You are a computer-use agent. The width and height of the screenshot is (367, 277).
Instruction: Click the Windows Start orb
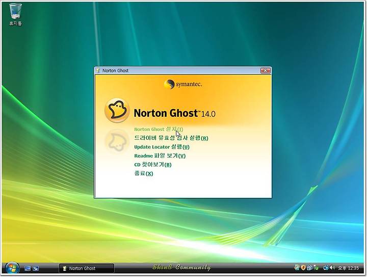[x=12, y=268]
